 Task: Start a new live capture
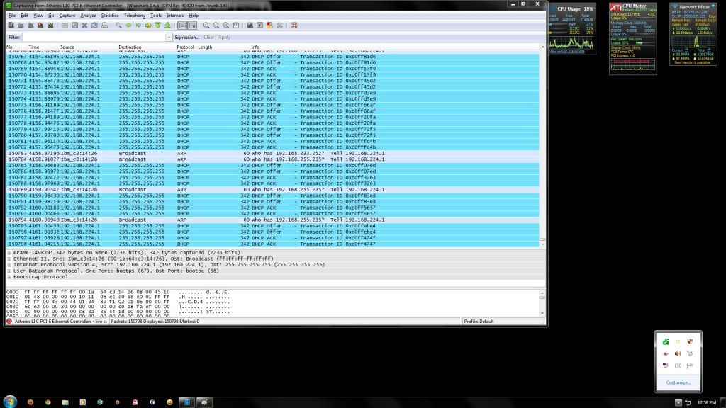pyautogui.click(x=30, y=25)
